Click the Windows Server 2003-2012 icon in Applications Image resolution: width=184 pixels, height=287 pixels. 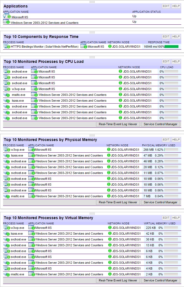(x=6, y=22)
